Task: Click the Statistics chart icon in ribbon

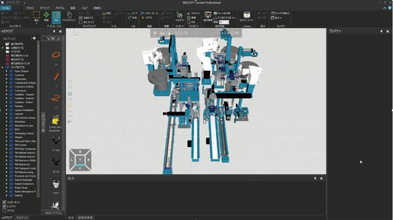Action: (208, 17)
